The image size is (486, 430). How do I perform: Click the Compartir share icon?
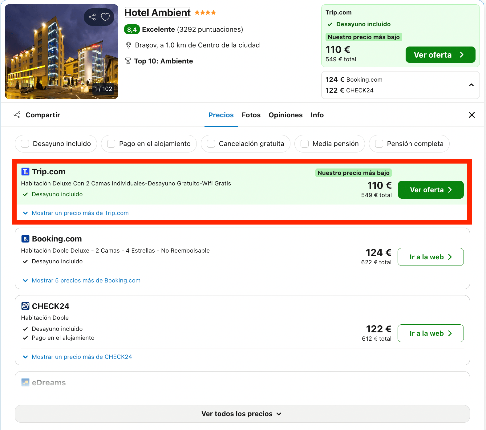click(x=17, y=115)
